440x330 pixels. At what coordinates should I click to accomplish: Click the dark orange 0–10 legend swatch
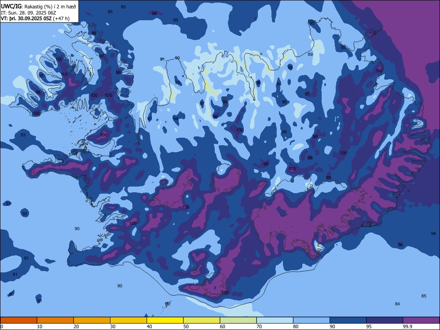click(x=18, y=320)
